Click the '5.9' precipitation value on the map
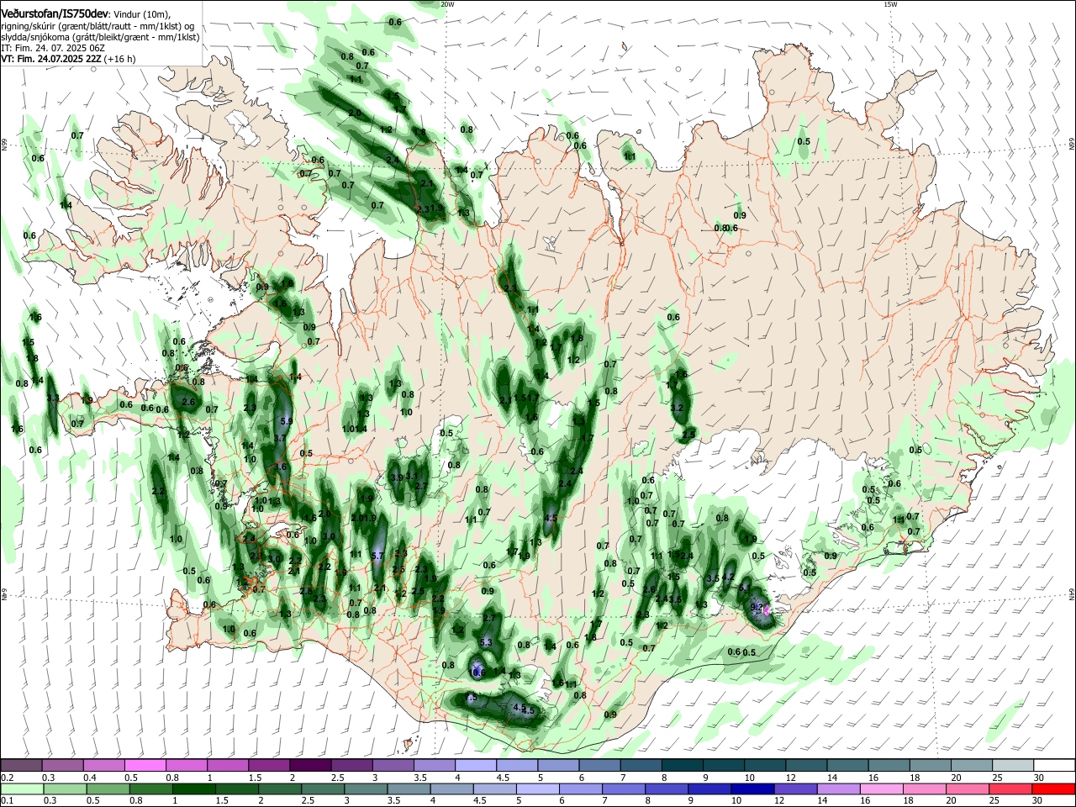 click(286, 421)
